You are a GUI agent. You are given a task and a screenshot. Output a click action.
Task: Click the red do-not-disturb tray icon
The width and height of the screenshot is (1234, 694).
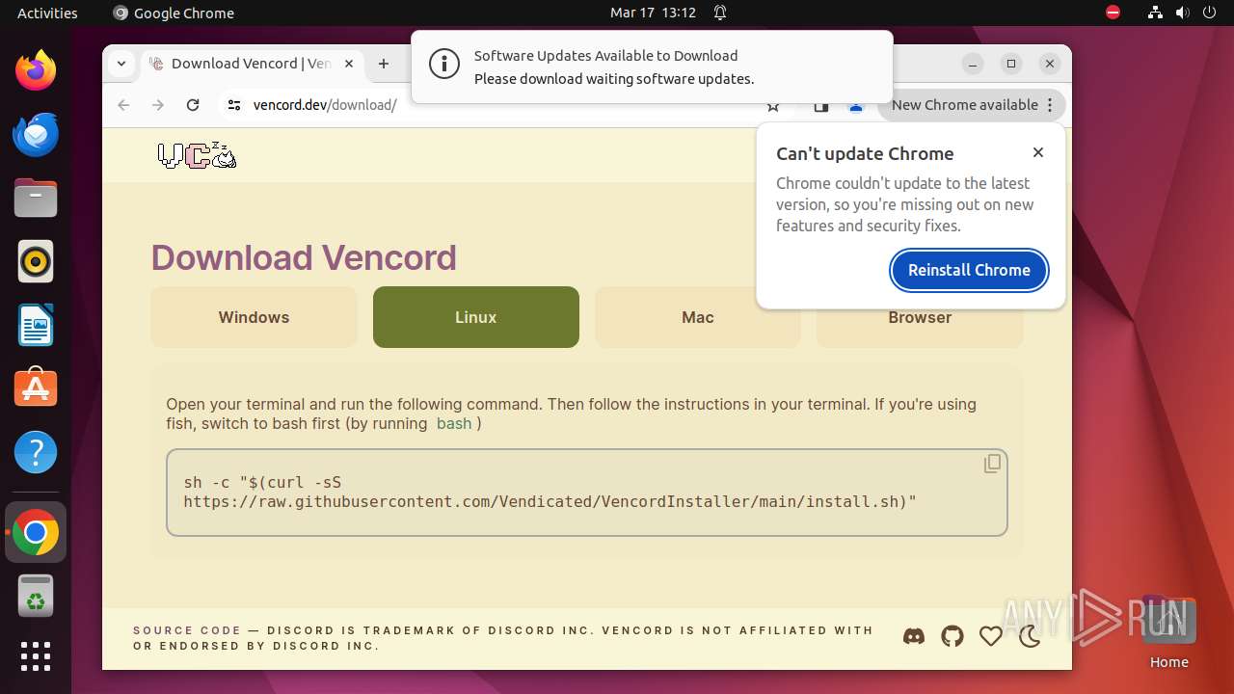pyautogui.click(x=1113, y=13)
